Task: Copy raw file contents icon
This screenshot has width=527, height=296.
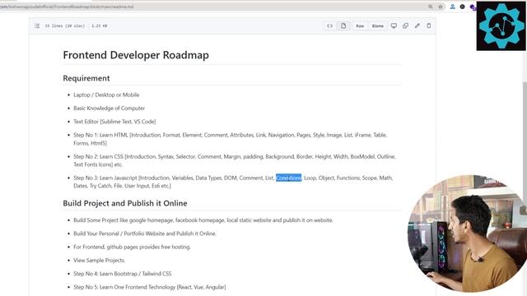Action: [405, 25]
